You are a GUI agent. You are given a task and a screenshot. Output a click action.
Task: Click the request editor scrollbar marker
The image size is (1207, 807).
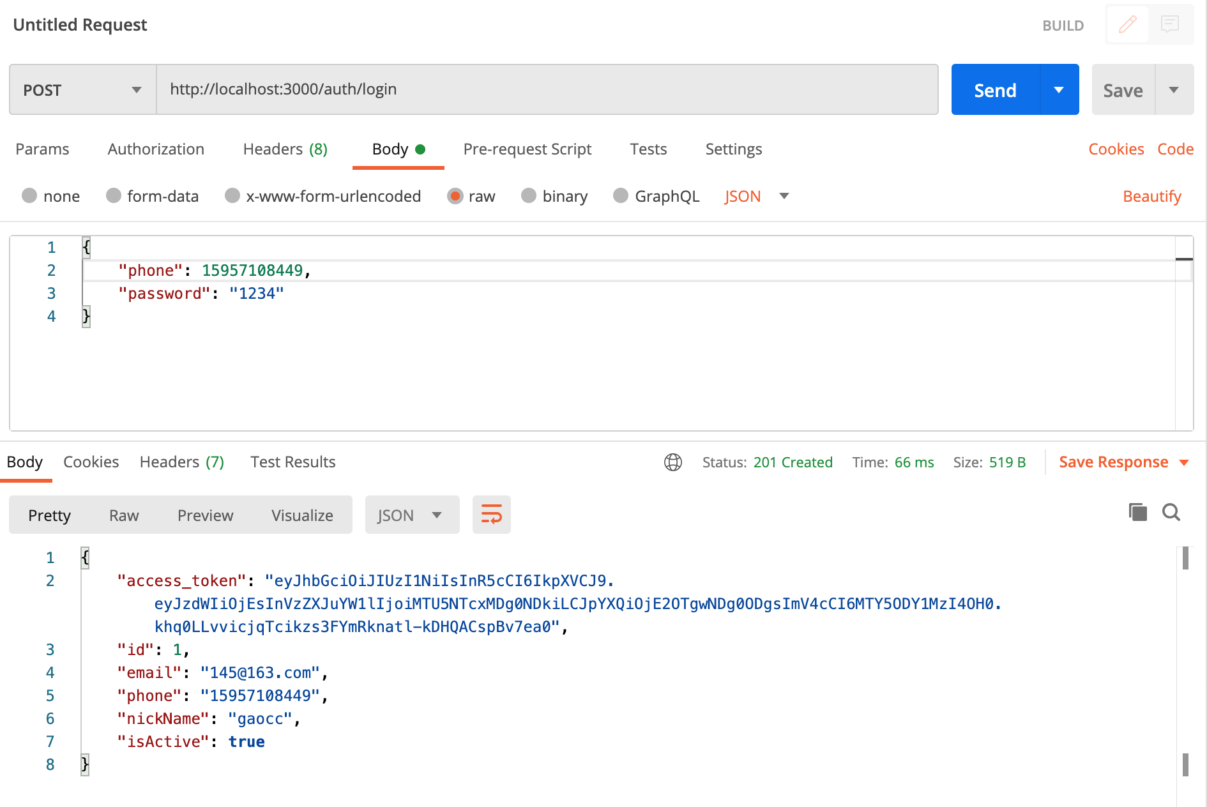tap(1184, 259)
